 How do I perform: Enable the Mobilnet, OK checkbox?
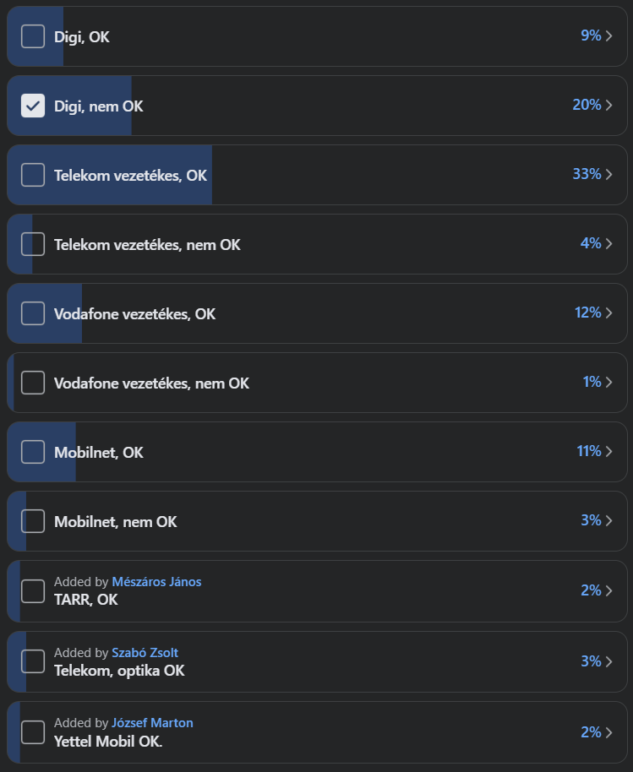tap(33, 452)
